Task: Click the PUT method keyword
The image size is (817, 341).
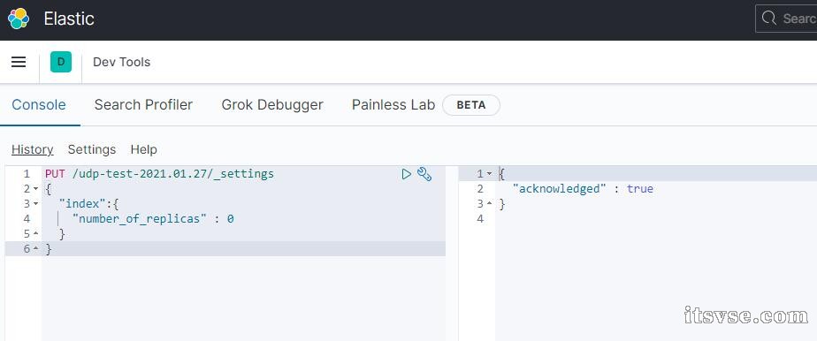Action: pos(55,174)
